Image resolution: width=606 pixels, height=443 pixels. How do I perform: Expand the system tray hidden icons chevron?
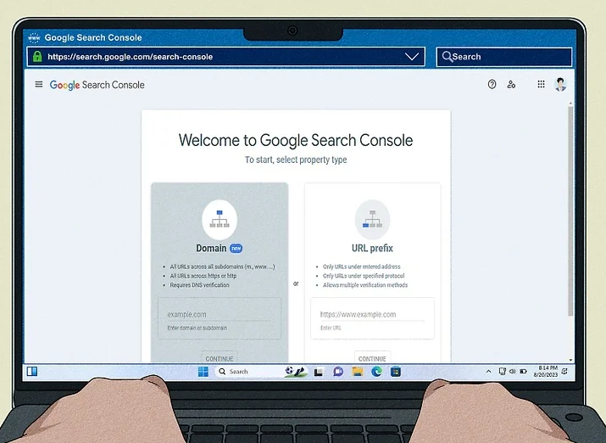pyautogui.click(x=488, y=372)
